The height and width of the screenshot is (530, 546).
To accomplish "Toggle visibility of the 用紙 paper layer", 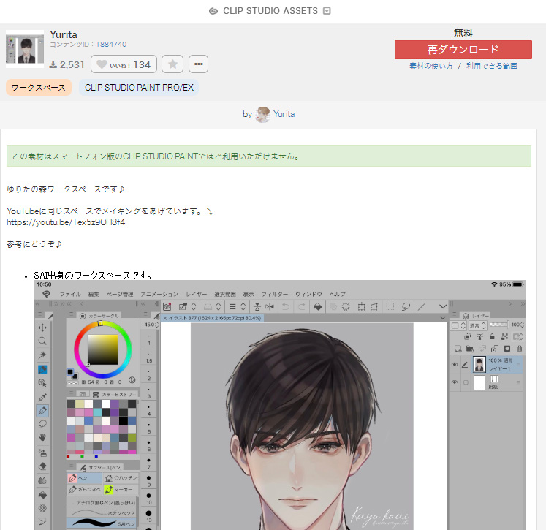I will click(x=455, y=382).
